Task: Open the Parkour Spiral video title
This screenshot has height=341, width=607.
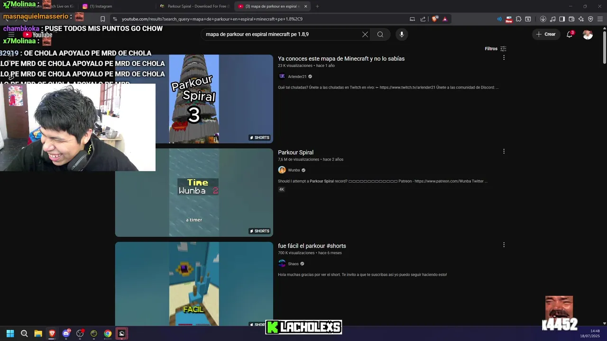Action: point(295,153)
